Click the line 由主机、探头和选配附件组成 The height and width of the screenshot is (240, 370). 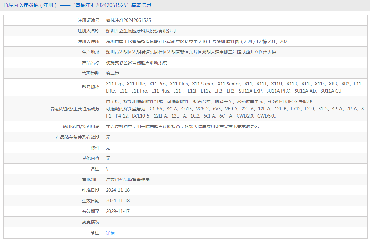210,102
